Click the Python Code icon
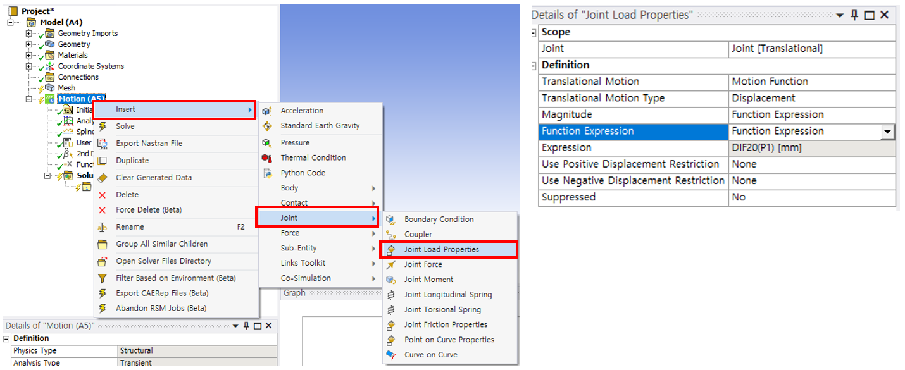The height and width of the screenshot is (370, 905). tap(267, 173)
